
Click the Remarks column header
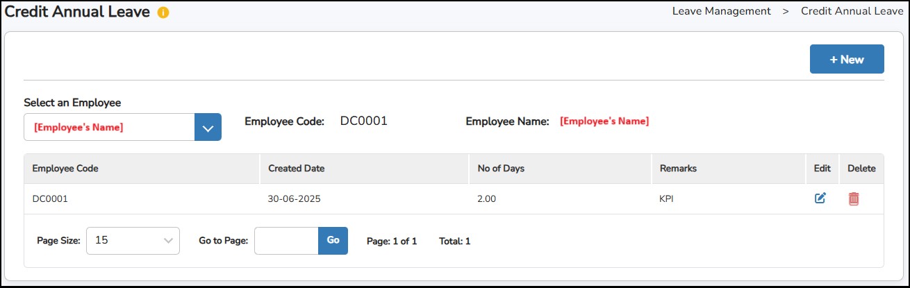[678, 169]
